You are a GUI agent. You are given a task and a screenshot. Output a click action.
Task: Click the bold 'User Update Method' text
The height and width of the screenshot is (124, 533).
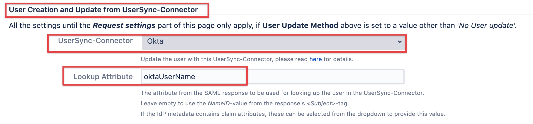click(x=300, y=26)
